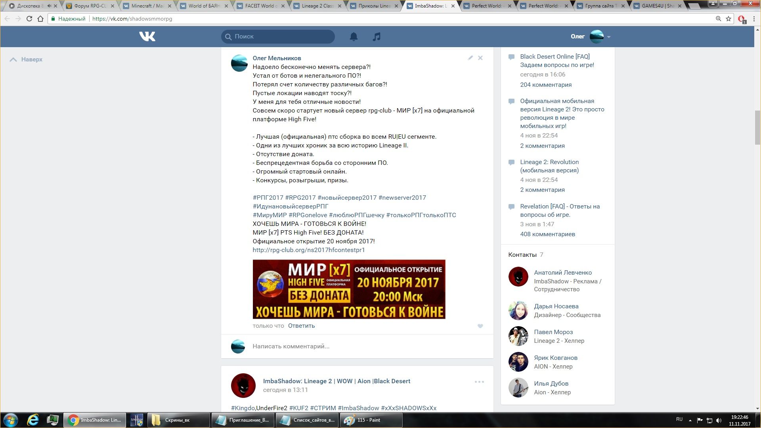Switch to the Форум RPG-CLUB tab
This screenshot has width=761, height=428.
(90, 6)
